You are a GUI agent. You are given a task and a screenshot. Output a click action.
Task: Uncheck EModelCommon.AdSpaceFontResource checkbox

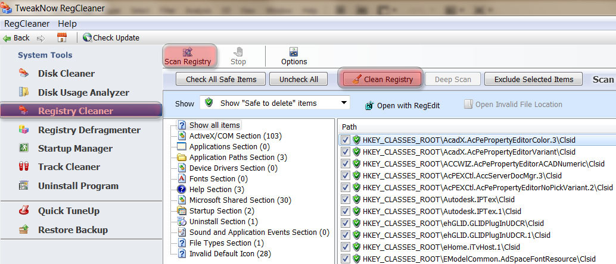346,259
